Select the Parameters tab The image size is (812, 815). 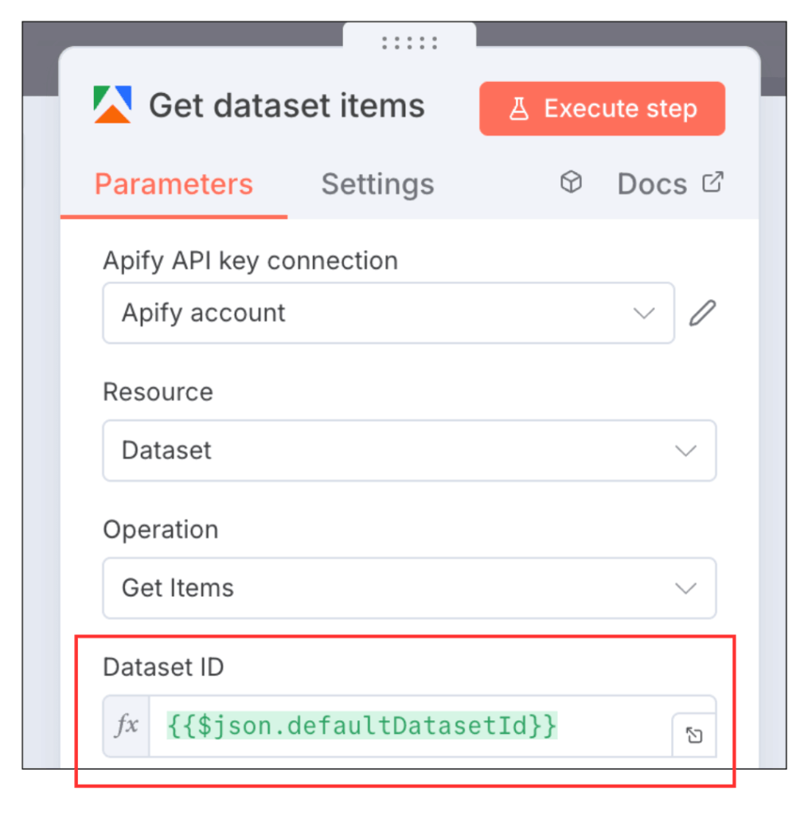(x=173, y=184)
